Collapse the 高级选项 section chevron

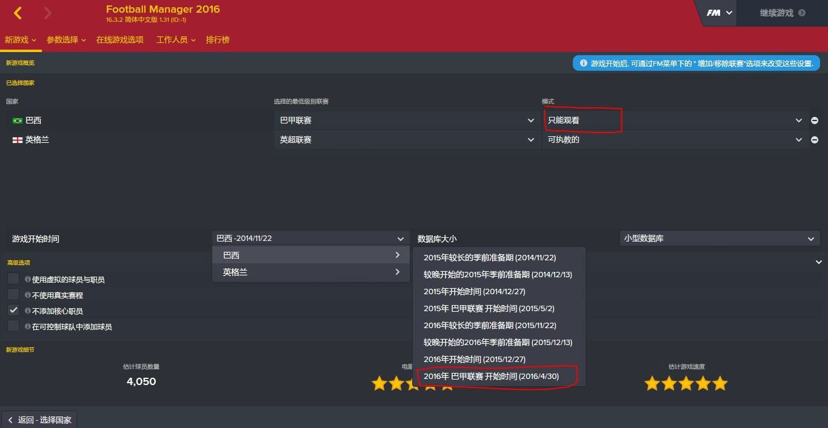pyautogui.click(x=819, y=262)
